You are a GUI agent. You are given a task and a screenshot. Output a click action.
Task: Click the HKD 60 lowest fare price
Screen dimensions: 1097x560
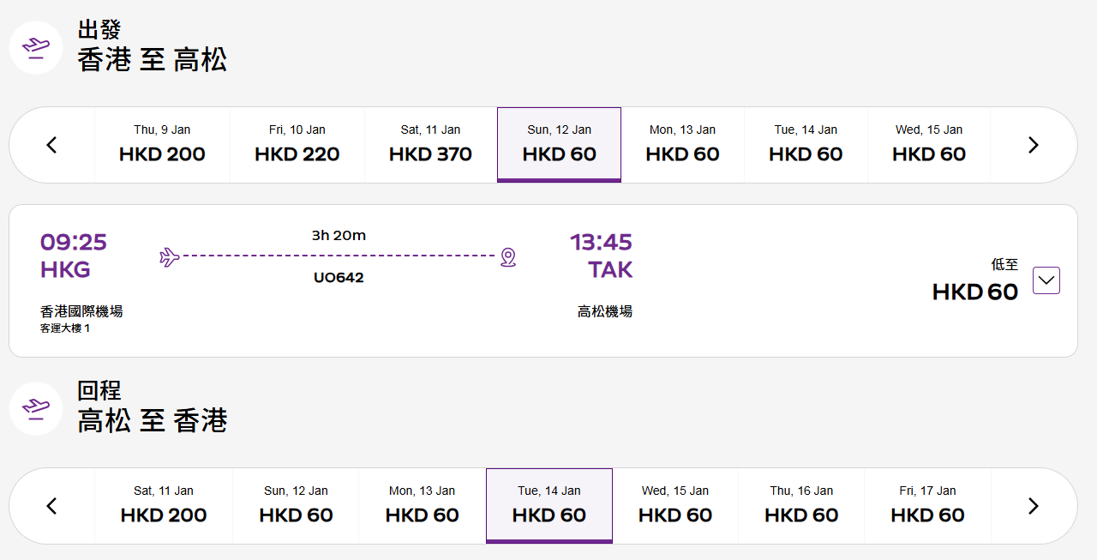tap(974, 292)
